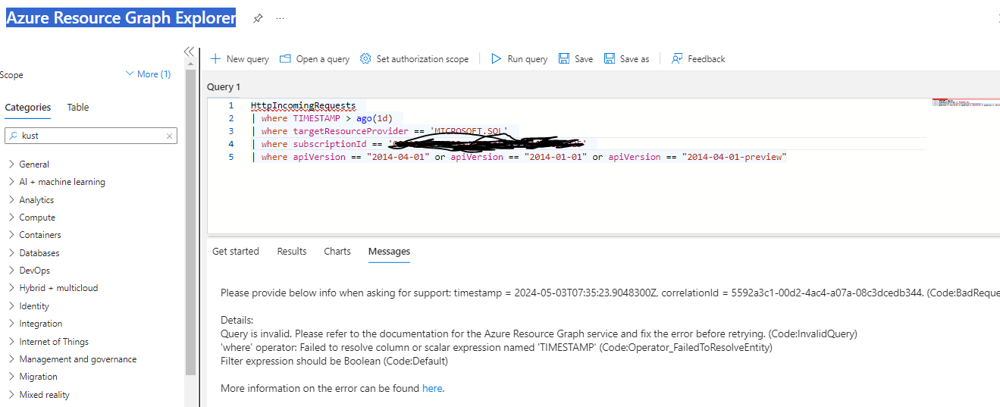
Task: Select the Messages tab
Action: click(x=389, y=252)
